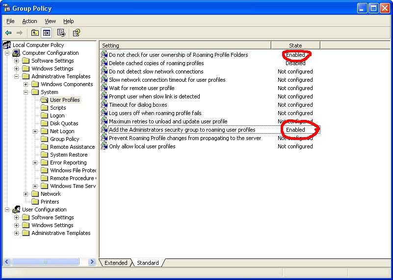393x280 pixels.
Task: Open the Action menu
Action: (x=29, y=21)
